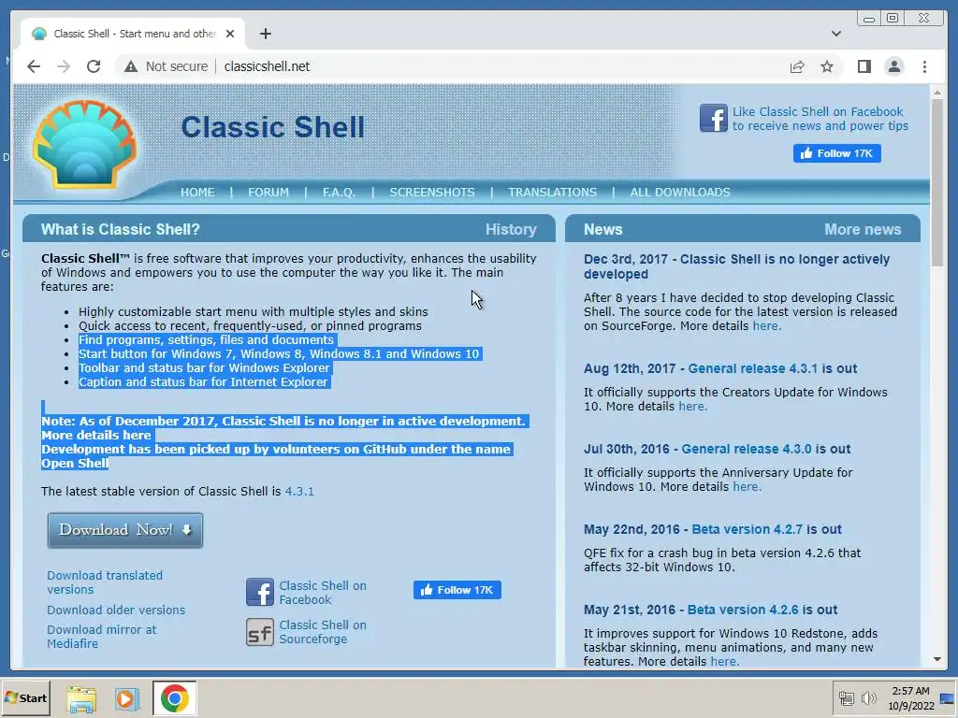Open the Classic Shell on Facebook text link
Screen dimensions: 958x718
coord(323,592)
